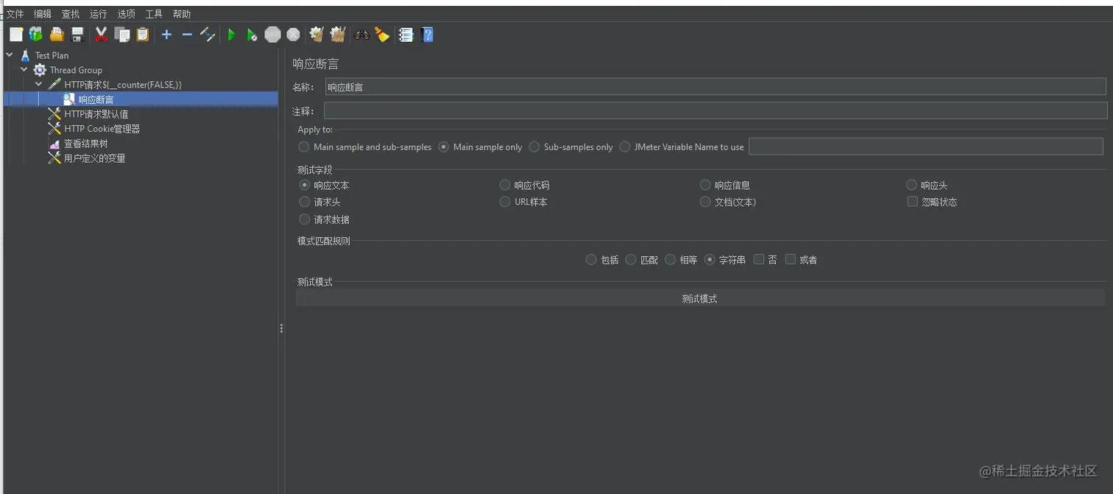Click the New test plan icon
1113x494 pixels.
tap(16, 35)
